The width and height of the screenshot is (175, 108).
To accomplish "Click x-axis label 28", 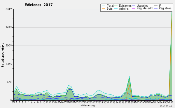I will 99,102.
